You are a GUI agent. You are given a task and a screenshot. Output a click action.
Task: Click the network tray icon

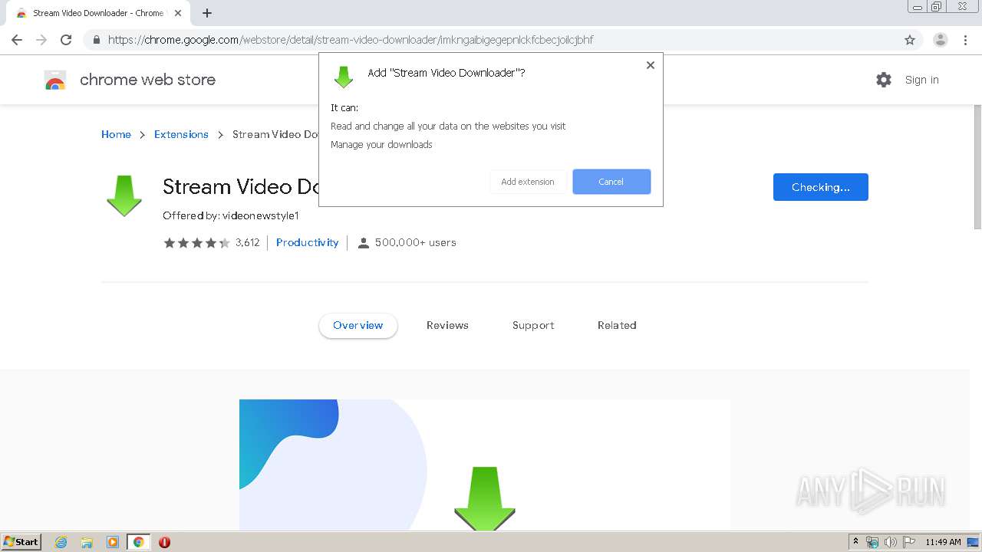(x=872, y=542)
